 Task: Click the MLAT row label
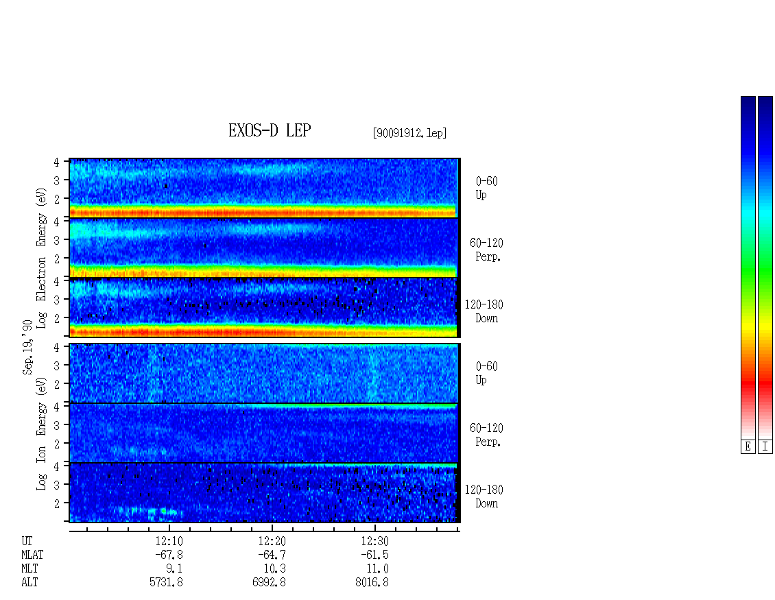(x=32, y=555)
